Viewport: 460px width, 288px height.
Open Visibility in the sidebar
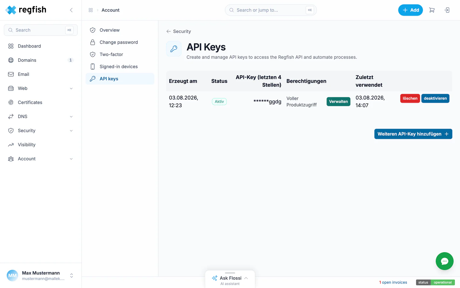pos(41,145)
